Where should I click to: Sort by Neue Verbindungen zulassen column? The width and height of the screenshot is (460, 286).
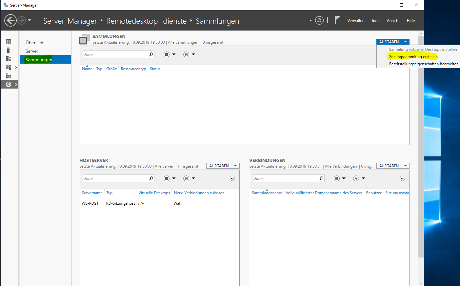(x=199, y=193)
